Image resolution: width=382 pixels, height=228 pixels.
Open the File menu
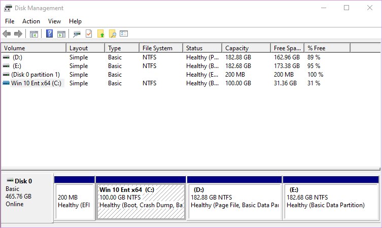coord(10,21)
